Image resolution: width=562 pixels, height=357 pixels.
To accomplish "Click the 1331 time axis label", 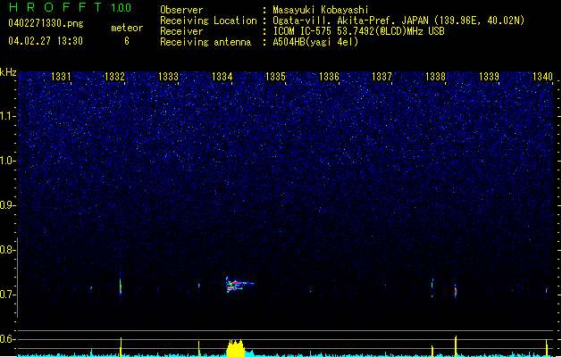I will click(61, 76).
